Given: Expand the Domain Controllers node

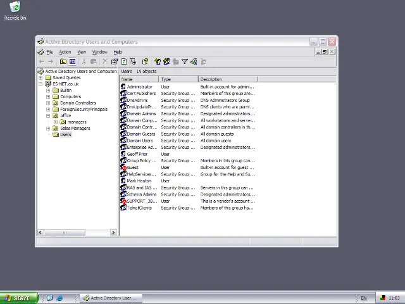Looking at the screenshot, I should [48, 103].
